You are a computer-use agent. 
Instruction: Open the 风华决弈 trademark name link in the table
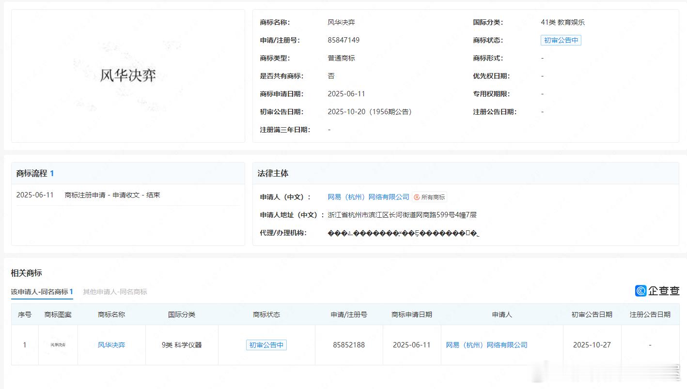click(x=111, y=345)
